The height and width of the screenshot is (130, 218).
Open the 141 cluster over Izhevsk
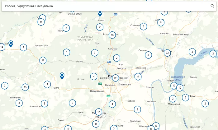116,78
